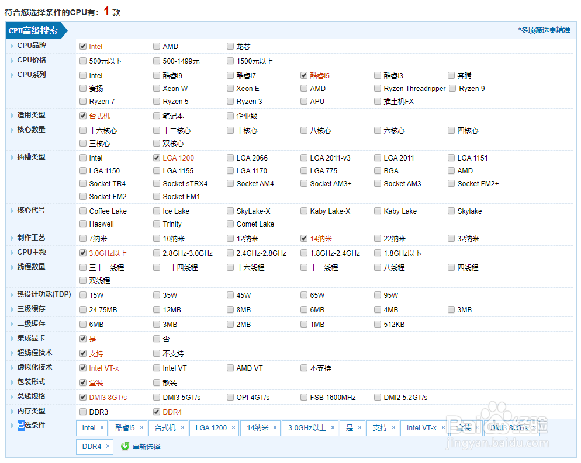Screen dimensions: 581x463
Task: Click the 超线程技术 filter label
Action: point(34,353)
